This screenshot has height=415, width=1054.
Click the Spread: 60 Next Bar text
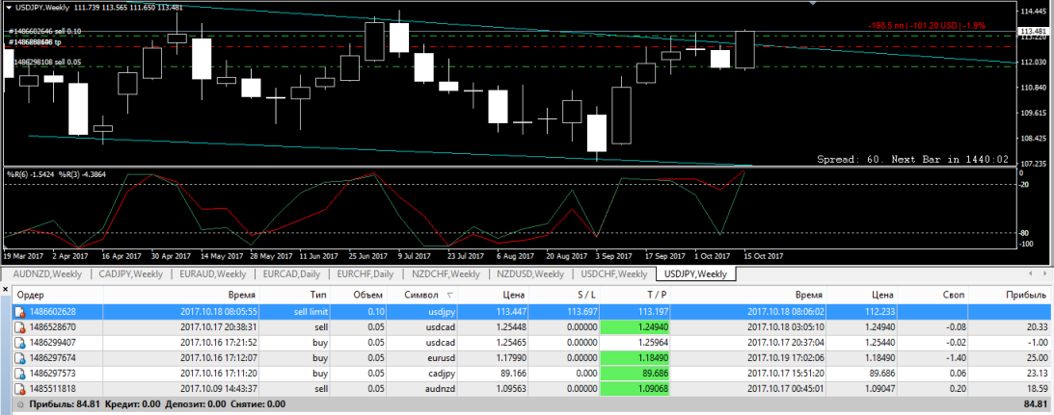click(x=913, y=159)
